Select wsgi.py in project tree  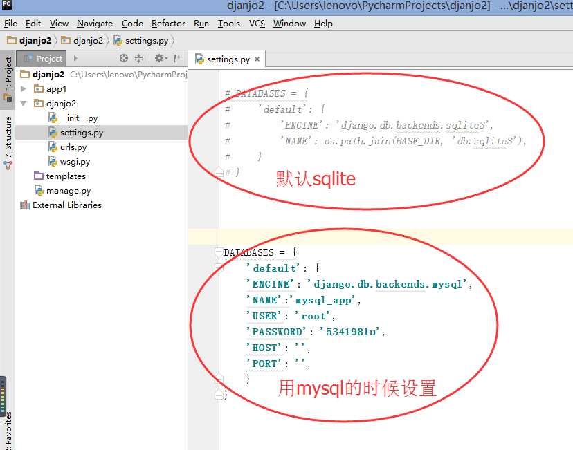click(102, 161)
